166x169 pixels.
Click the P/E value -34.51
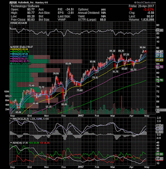[x=69, y=9]
